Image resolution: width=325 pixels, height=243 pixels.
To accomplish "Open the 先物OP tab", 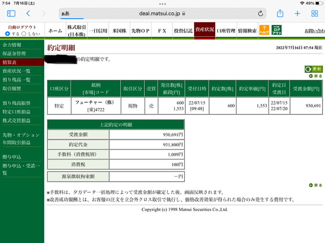I will [141, 30].
